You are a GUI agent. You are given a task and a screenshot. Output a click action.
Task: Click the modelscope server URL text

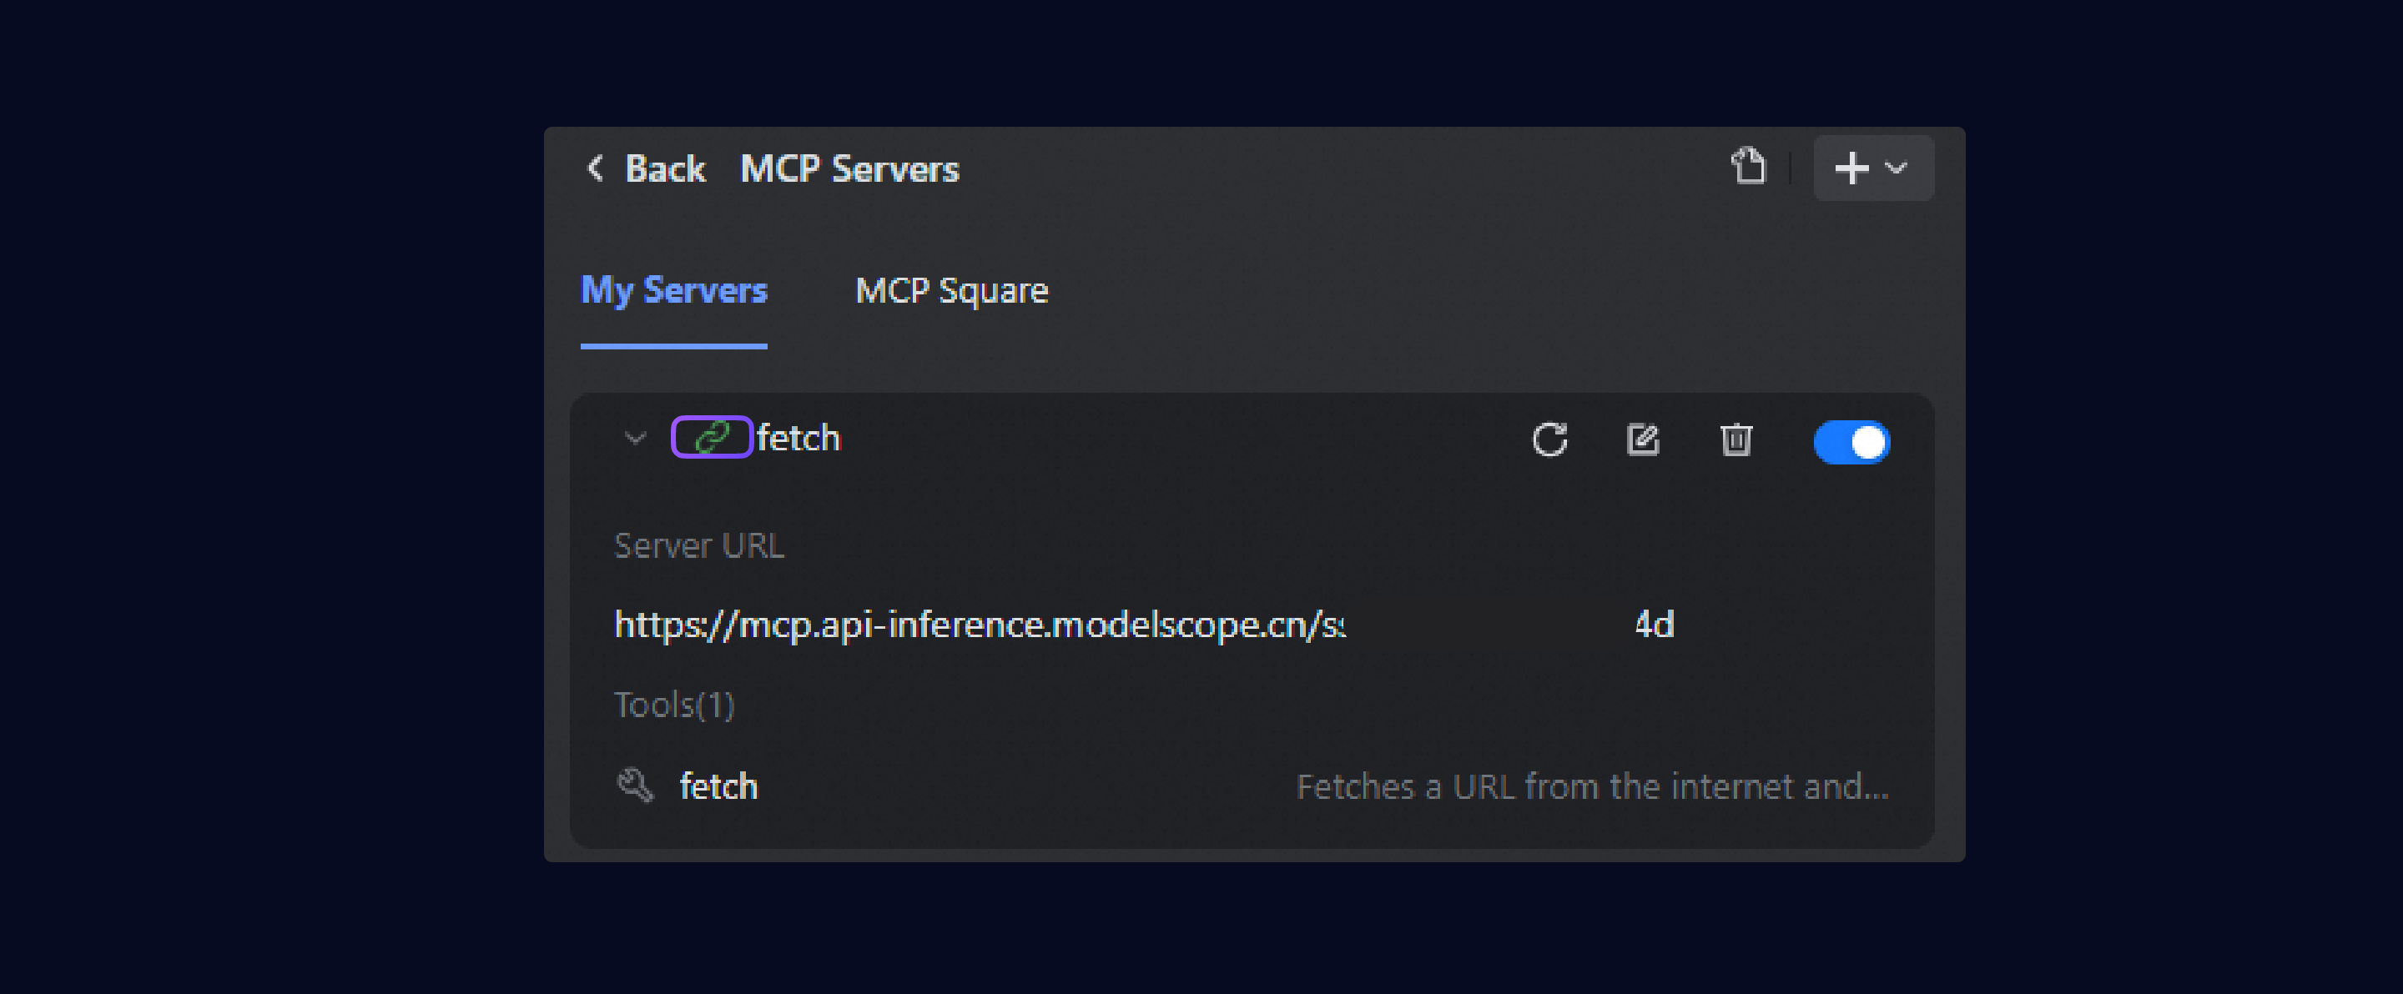[980, 625]
